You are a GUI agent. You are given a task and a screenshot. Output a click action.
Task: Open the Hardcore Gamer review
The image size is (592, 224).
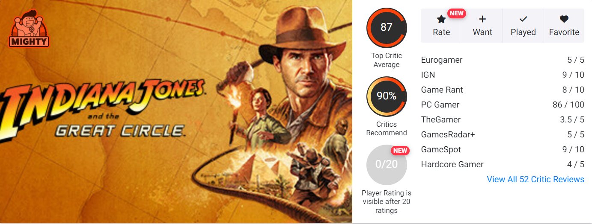(503, 165)
